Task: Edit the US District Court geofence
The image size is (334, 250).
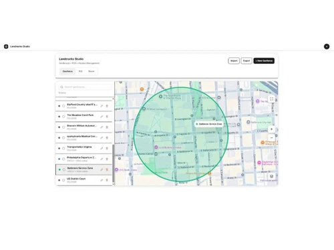Action: (x=102, y=180)
